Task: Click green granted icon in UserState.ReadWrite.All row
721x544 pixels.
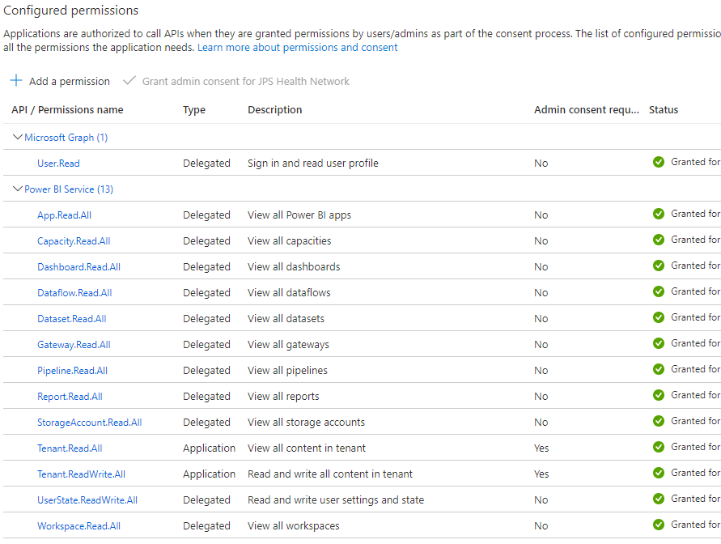Action: [659, 499]
